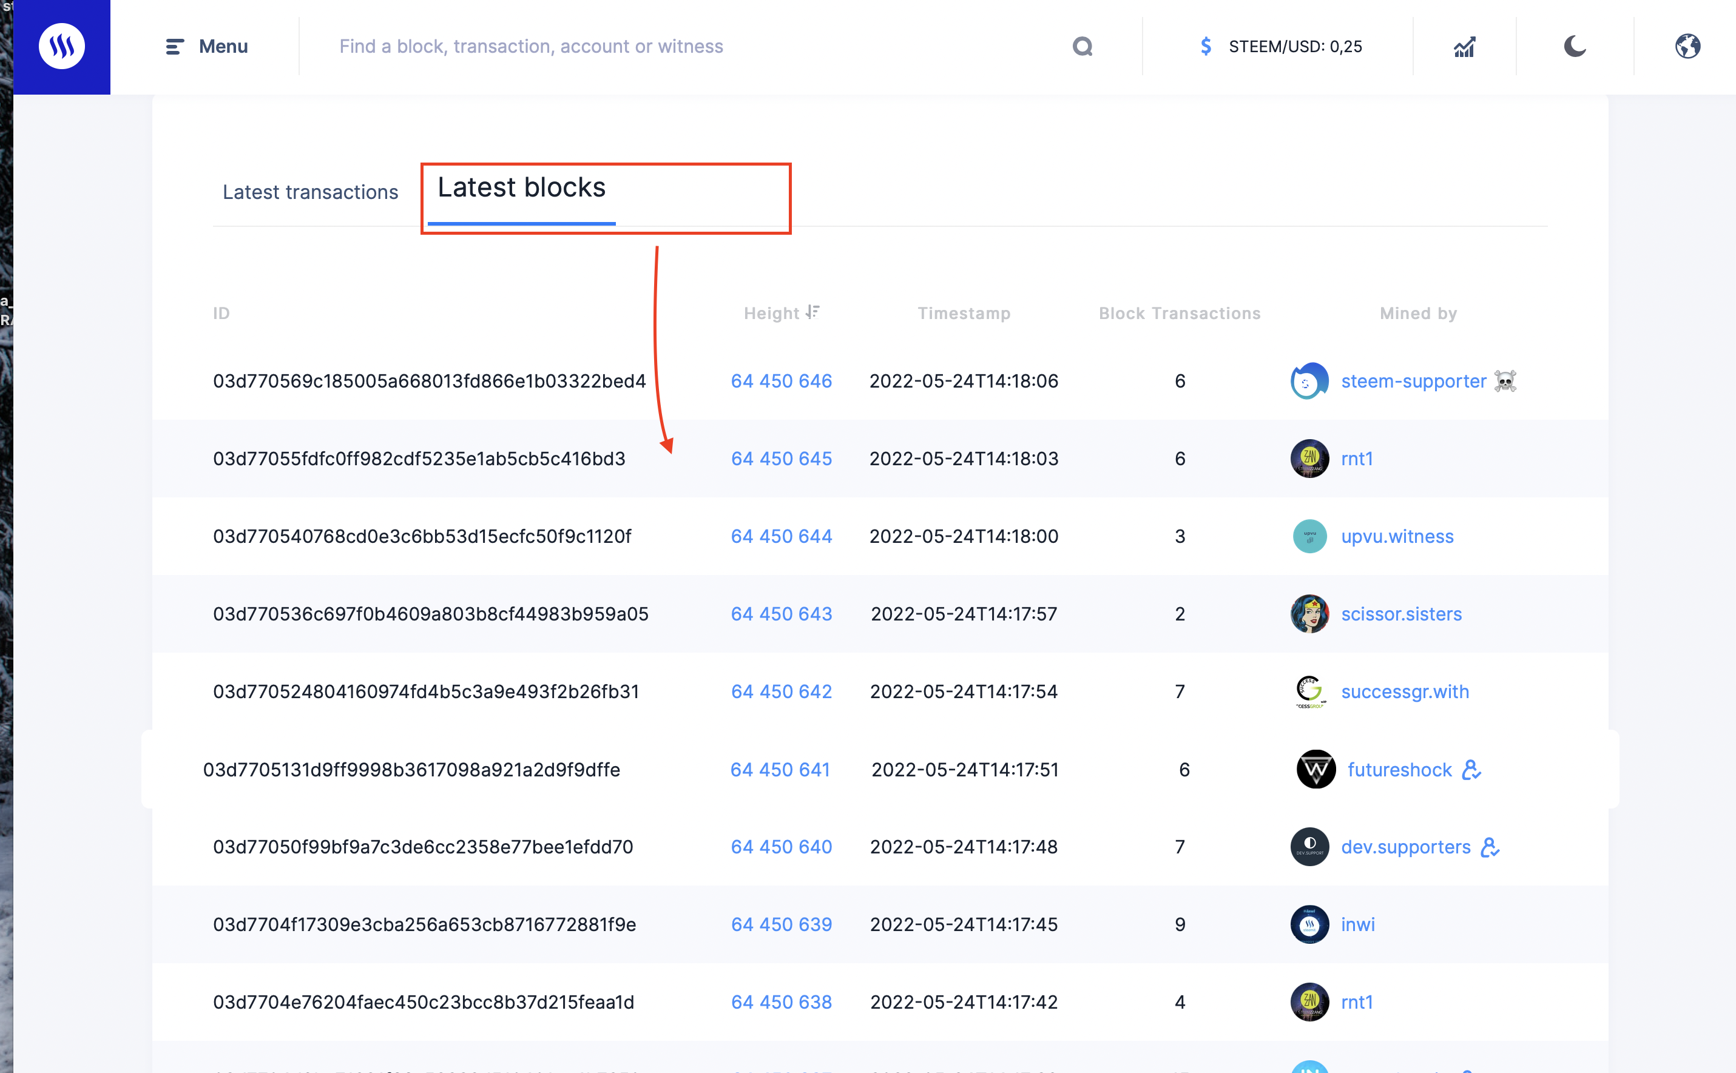Click dev.supporters verified user icon
The image size is (1736, 1073).
(x=1490, y=847)
